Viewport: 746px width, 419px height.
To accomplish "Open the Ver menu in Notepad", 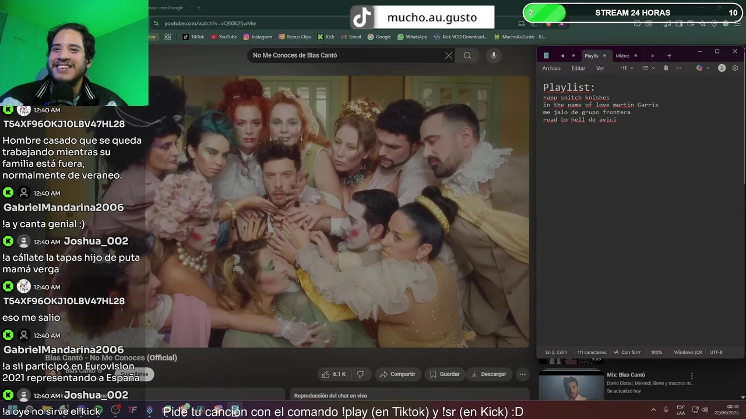I will (x=600, y=68).
